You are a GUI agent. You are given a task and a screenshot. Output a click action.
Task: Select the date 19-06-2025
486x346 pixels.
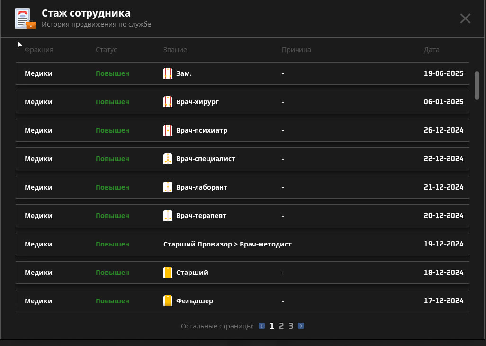pos(443,73)
